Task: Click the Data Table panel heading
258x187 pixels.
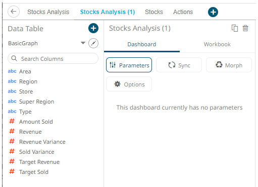Action: (x=26, y=29)
